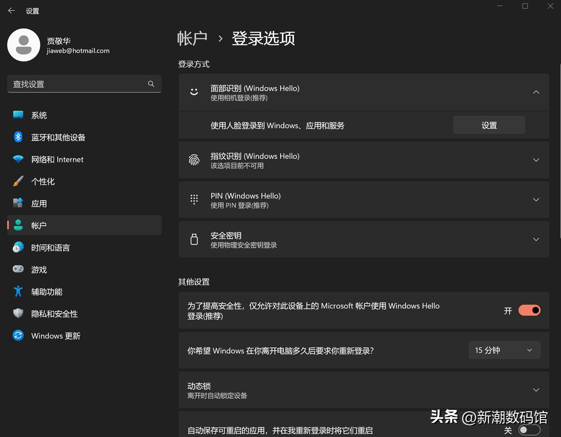The image size is (561, 437).
Task: Click the 查找设置 search field
Action: click(x=84, y=84)
